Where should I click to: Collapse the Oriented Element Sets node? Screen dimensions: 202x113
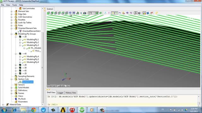11,28
